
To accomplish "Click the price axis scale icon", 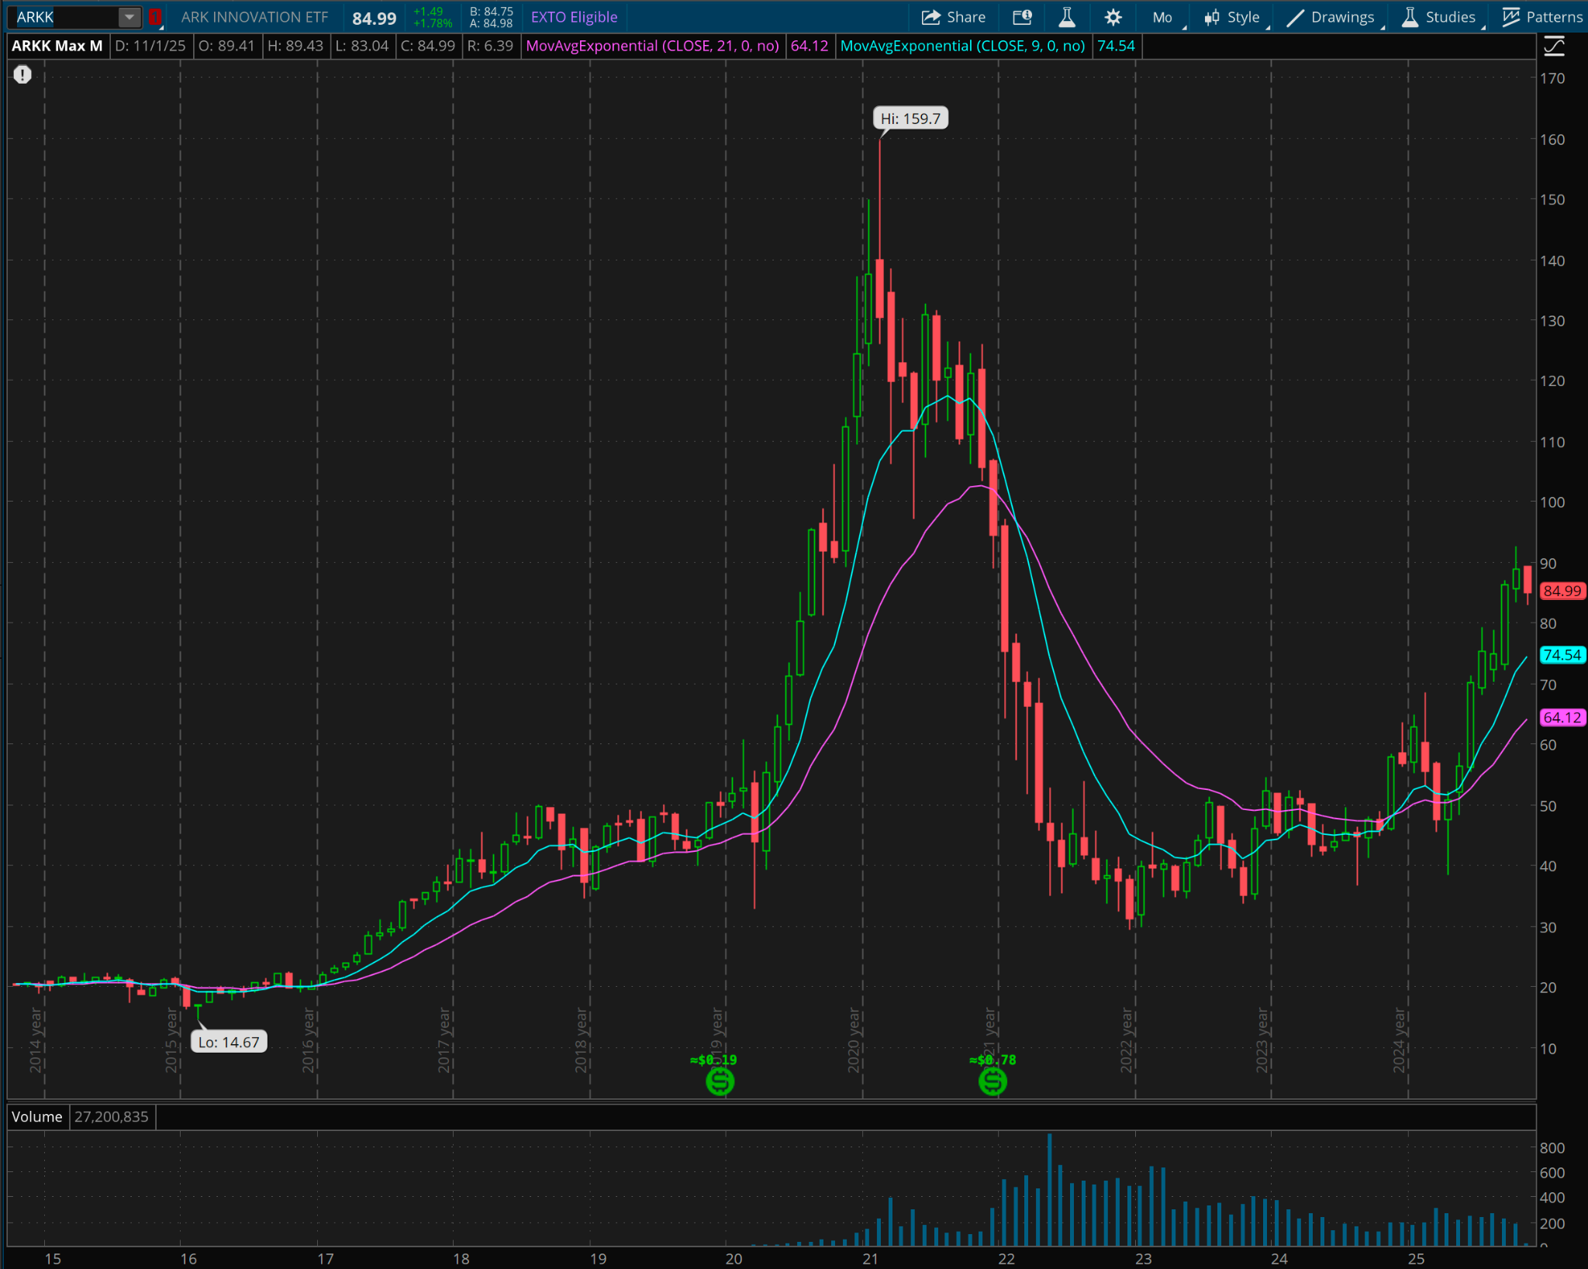I will (1554, 47).
